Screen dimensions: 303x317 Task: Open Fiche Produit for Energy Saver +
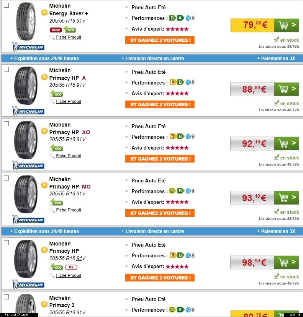click(x=68, y=37)
